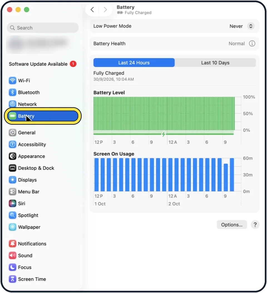Viewport: 267px width, 293px height.
Task: Open the Low Power Mode dropdown
Action: coord(251,26)
